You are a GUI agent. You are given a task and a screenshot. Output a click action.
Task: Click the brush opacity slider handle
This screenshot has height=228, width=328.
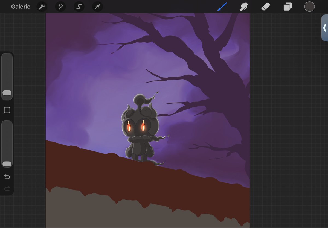(7, 164)
